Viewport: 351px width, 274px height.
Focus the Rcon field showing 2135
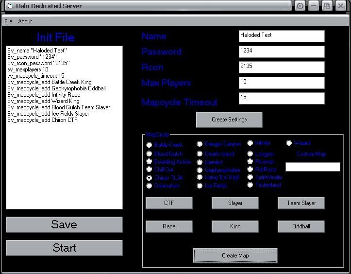point(282,67)
